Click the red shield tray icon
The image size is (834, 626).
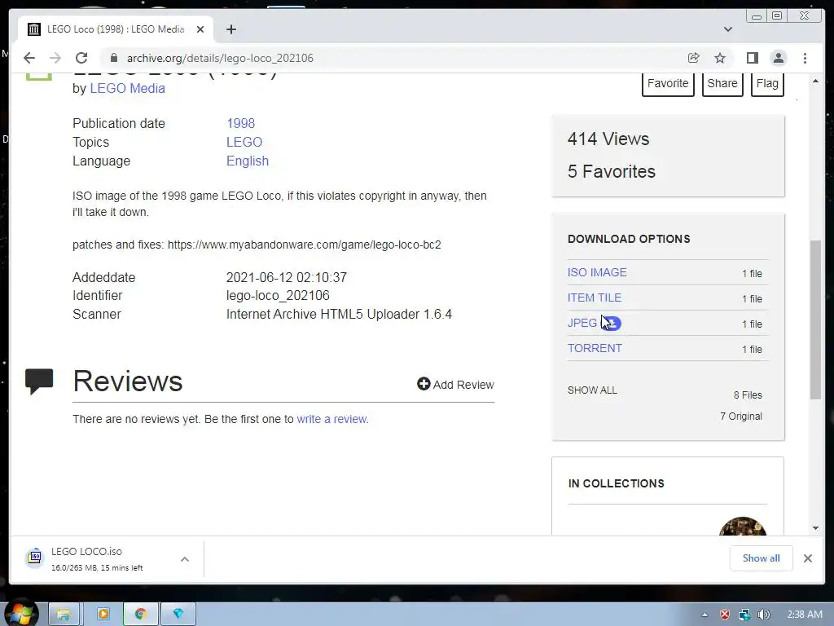point(724,615)
